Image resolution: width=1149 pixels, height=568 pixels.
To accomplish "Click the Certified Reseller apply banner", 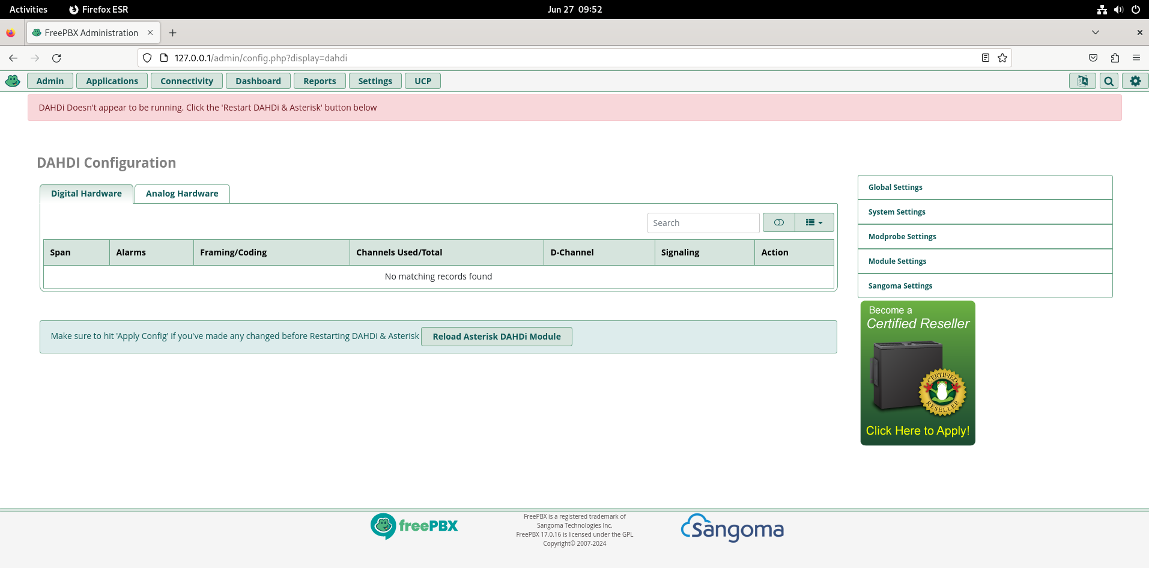I will coord(917,373).
